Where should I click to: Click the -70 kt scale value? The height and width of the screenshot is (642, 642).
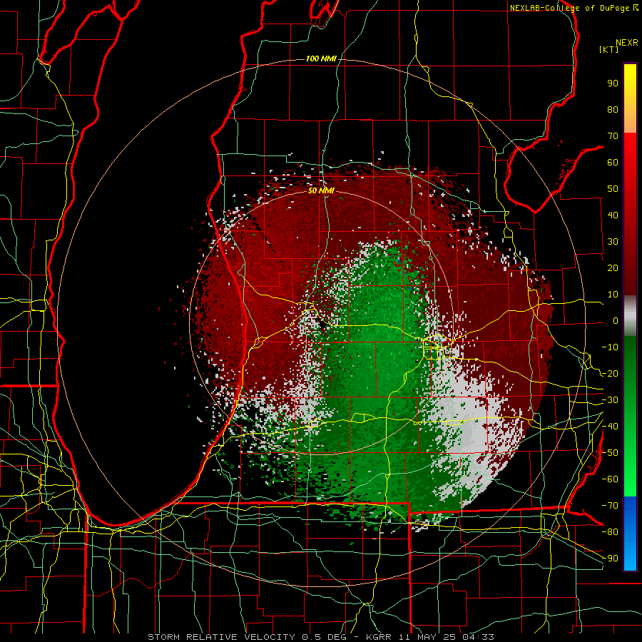(610, 506)
